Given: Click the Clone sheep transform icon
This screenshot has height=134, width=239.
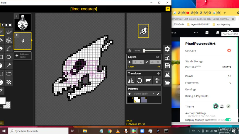Looking at the screenshot, I should [148, 80].
